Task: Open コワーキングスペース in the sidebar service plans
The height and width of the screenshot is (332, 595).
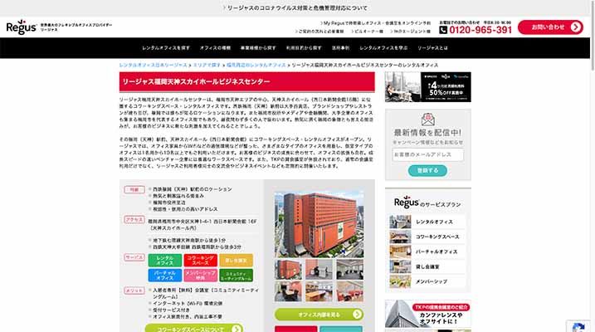Action: coord(427,237)
